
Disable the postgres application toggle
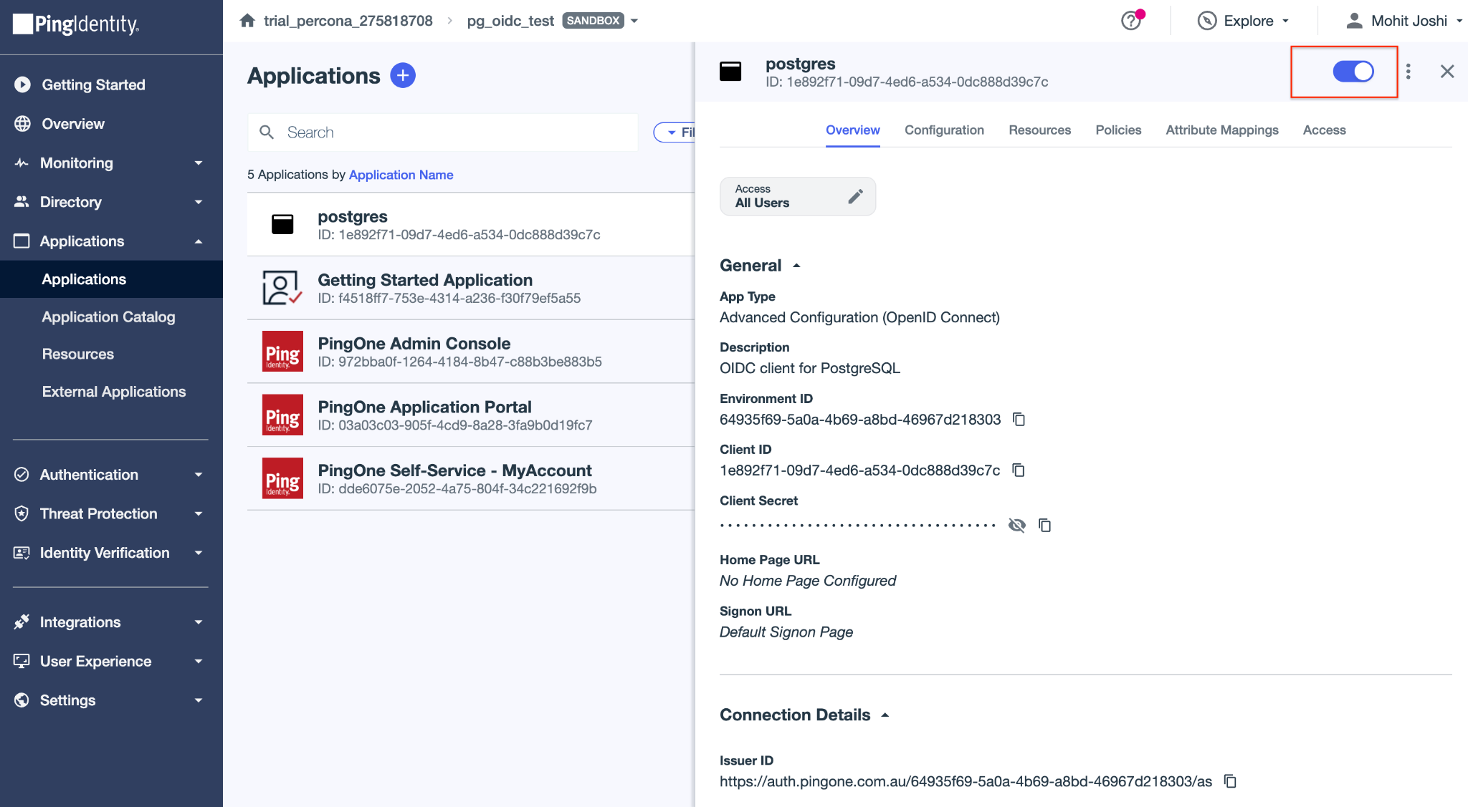click(x=1353, y=72)
